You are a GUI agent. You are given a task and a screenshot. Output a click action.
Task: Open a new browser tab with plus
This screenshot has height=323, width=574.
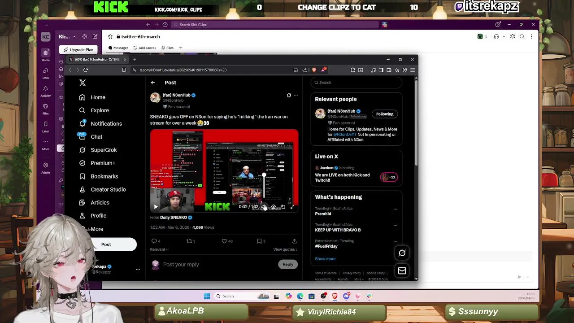(x=135, y=60)
